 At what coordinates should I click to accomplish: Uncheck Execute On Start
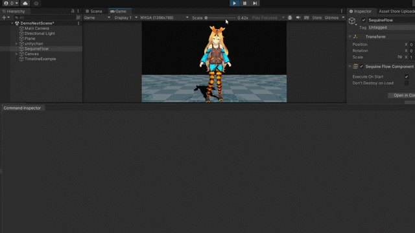[407, 76]
